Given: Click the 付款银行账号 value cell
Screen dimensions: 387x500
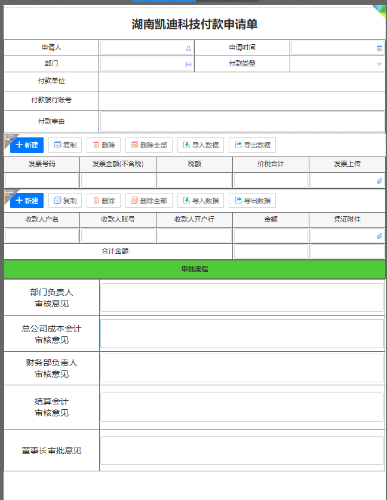Looking at the screenshot, I should 242,101.
